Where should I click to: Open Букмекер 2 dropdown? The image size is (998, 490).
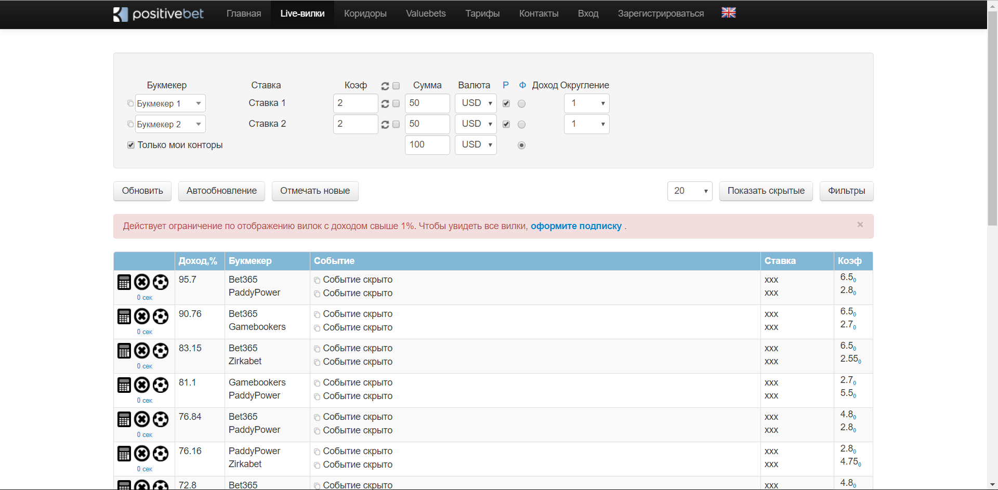coord(170,124)
